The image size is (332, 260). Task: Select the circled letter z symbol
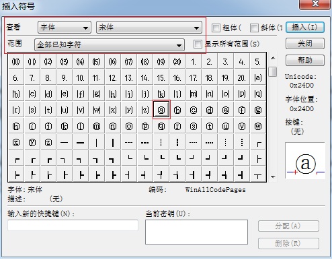click(x=48, y=142)
